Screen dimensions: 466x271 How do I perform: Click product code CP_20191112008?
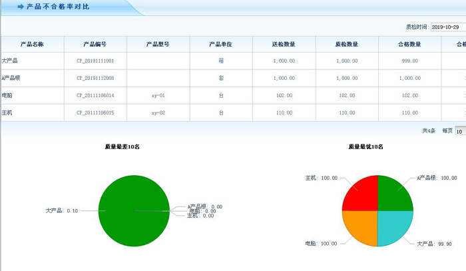95,78
